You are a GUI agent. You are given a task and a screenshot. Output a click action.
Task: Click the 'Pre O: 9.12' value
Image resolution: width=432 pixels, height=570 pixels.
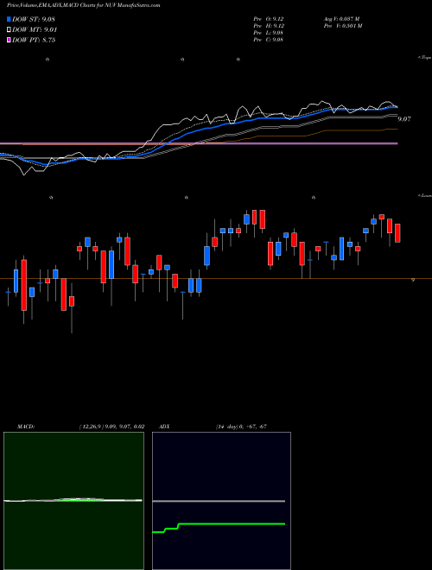point(269,18)
